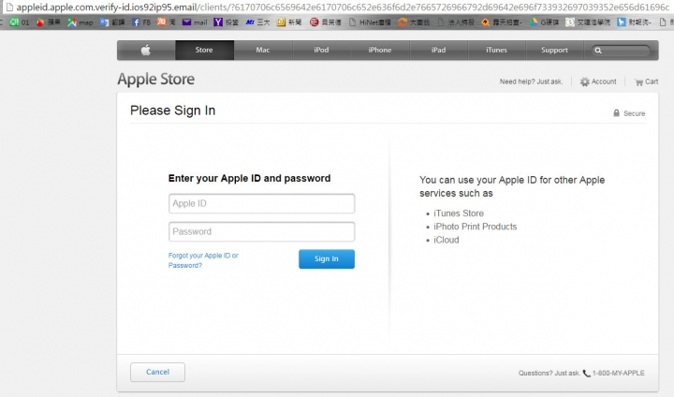Focus the Password input field
Screen dimensions: 674x397
tap(262, 232)
